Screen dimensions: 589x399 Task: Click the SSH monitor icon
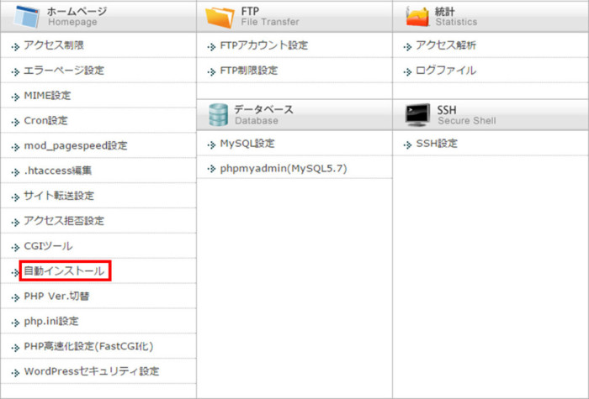coord(417,115)
